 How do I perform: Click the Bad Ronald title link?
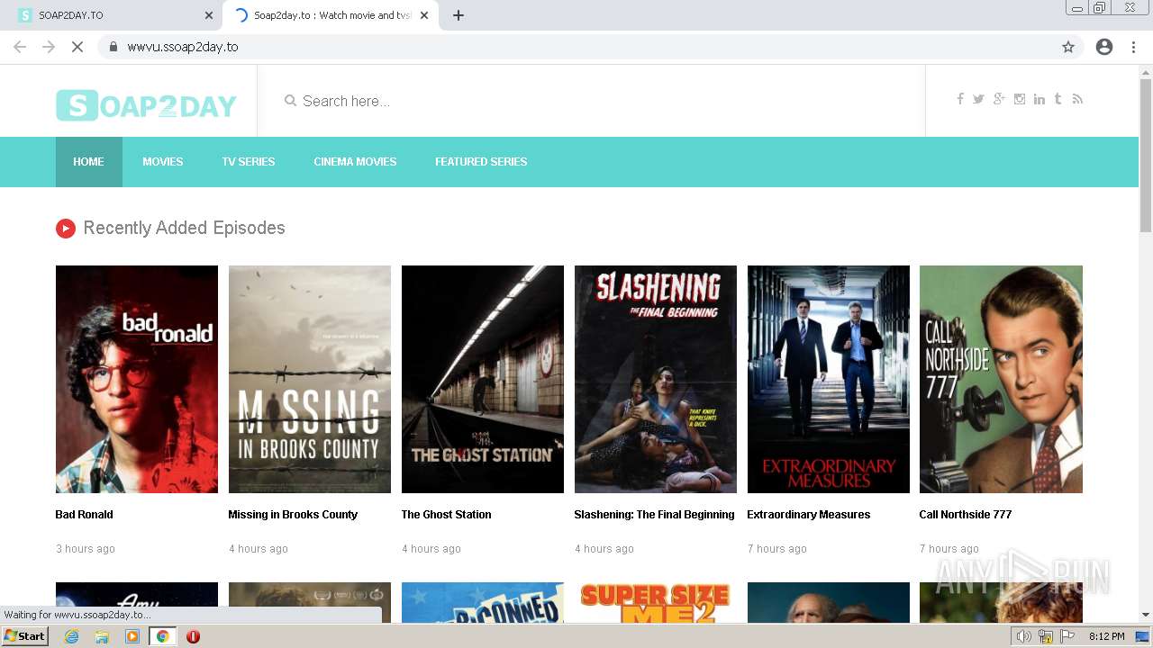[x=84, y=515]
